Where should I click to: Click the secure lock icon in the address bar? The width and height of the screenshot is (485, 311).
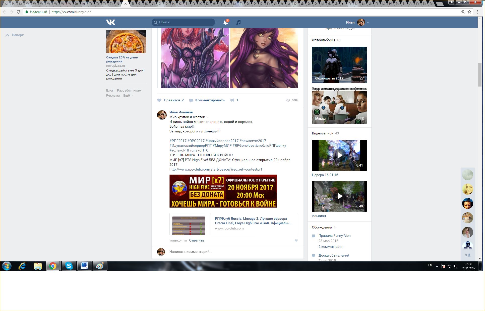[27, 12]
